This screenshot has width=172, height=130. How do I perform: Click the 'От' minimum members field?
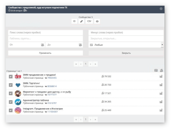point(27,45)
